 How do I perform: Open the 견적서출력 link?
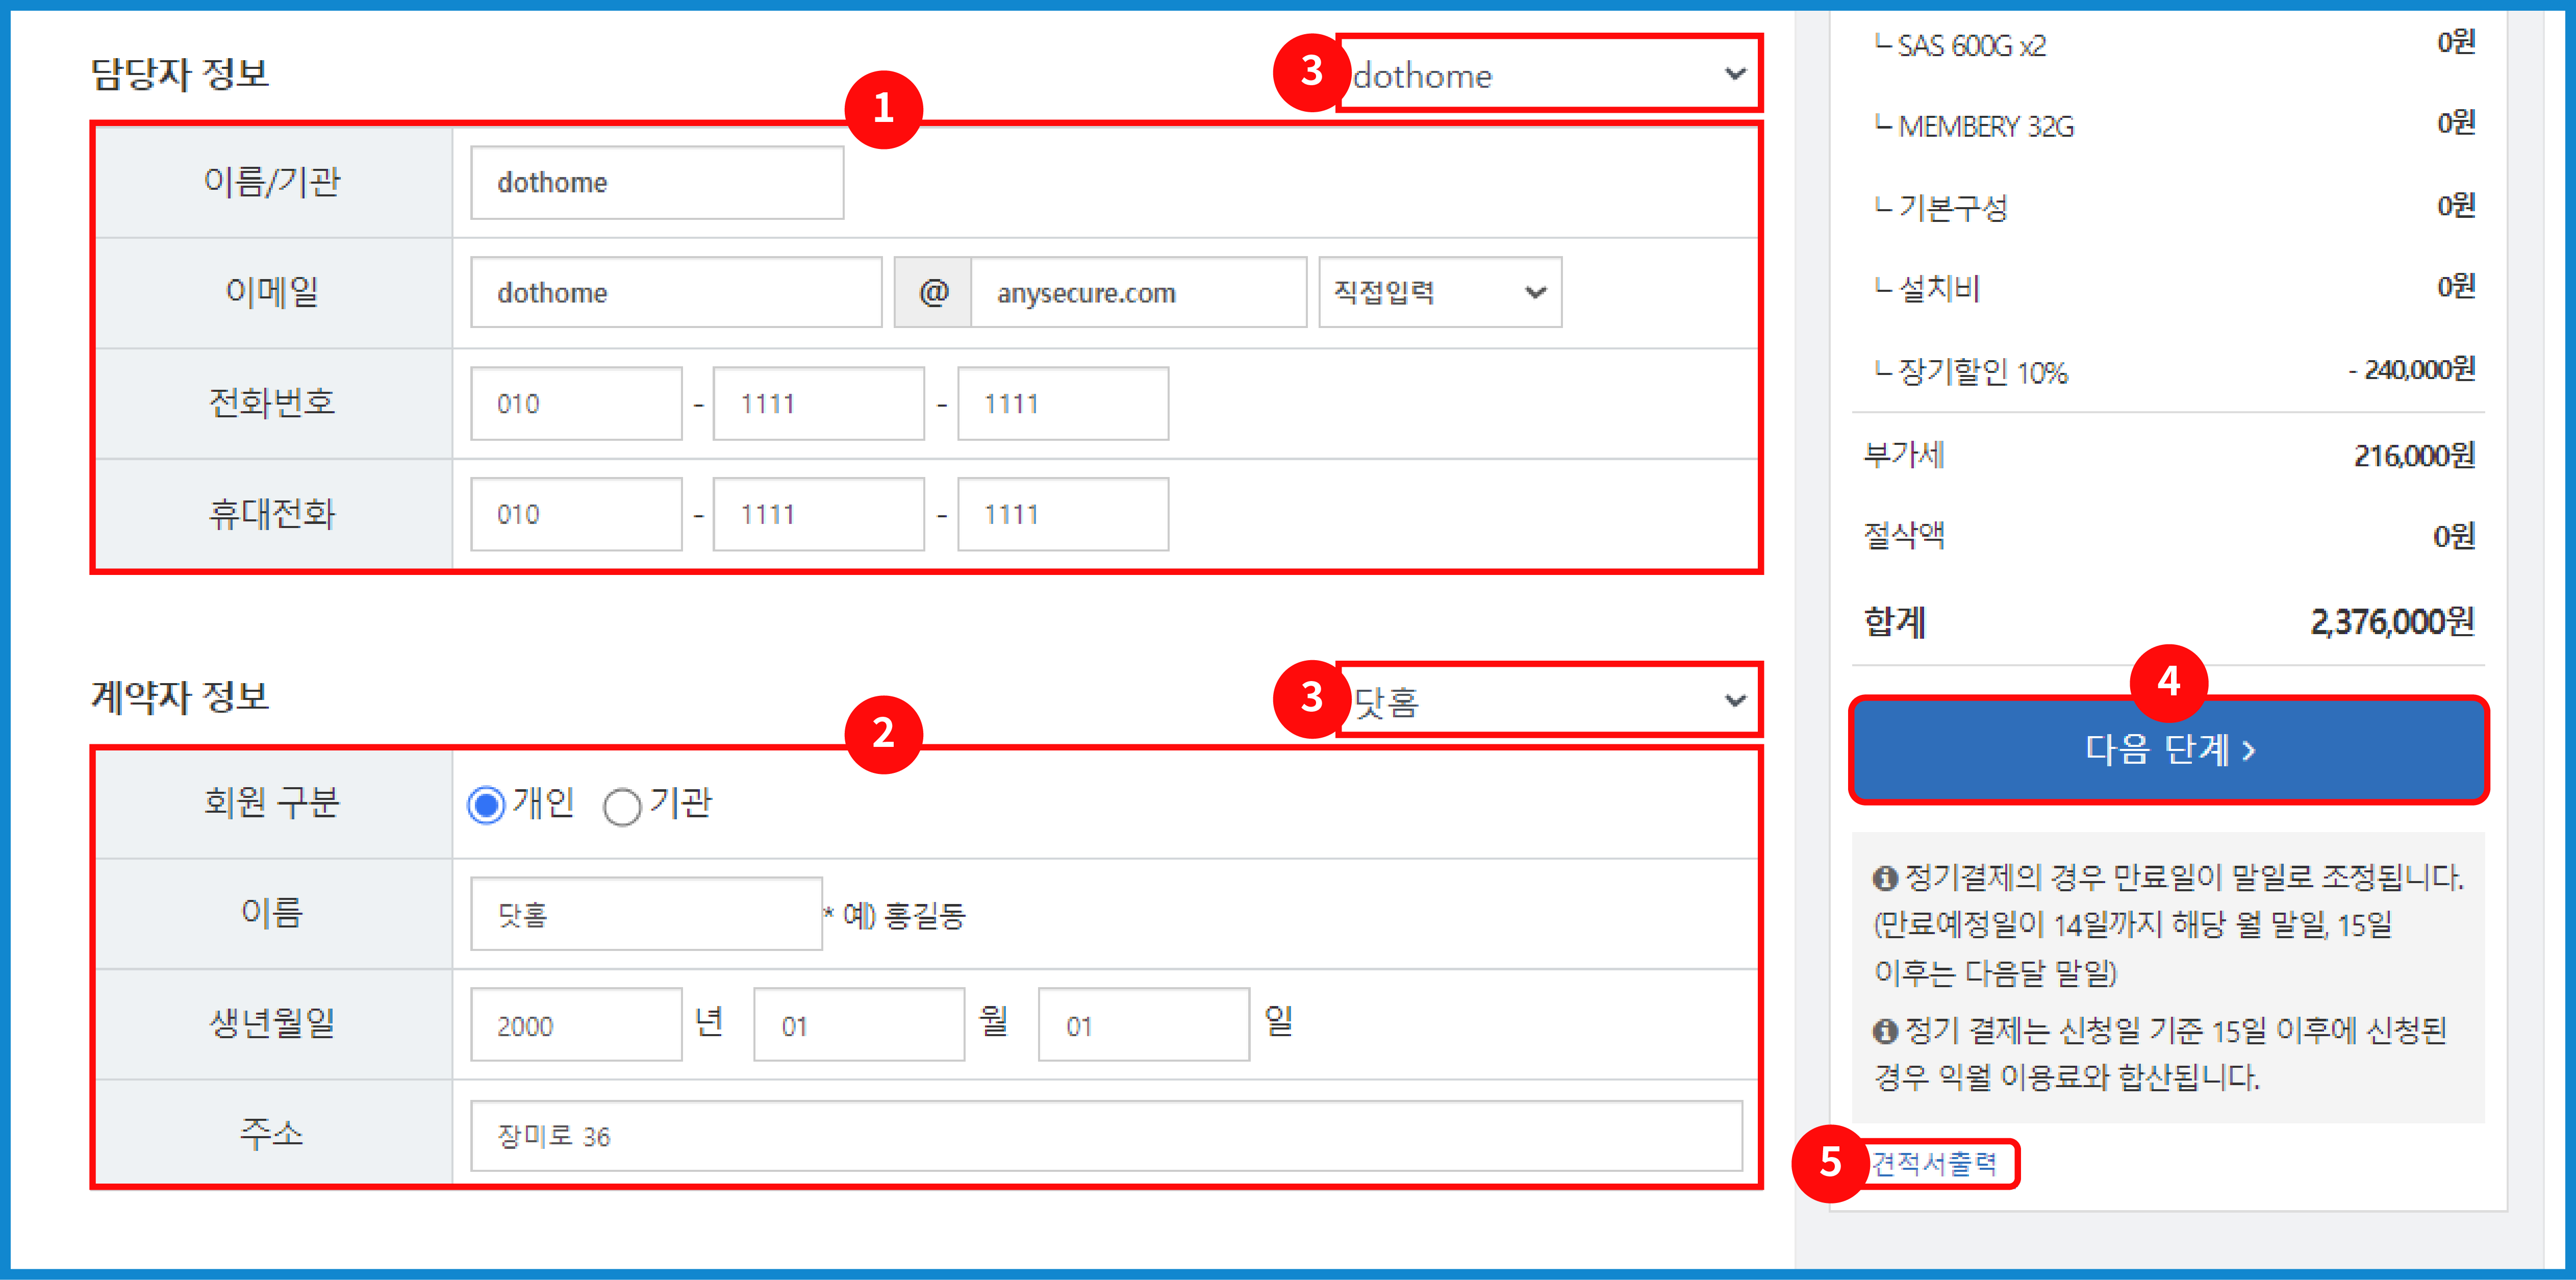[x=1934, y=1163]
